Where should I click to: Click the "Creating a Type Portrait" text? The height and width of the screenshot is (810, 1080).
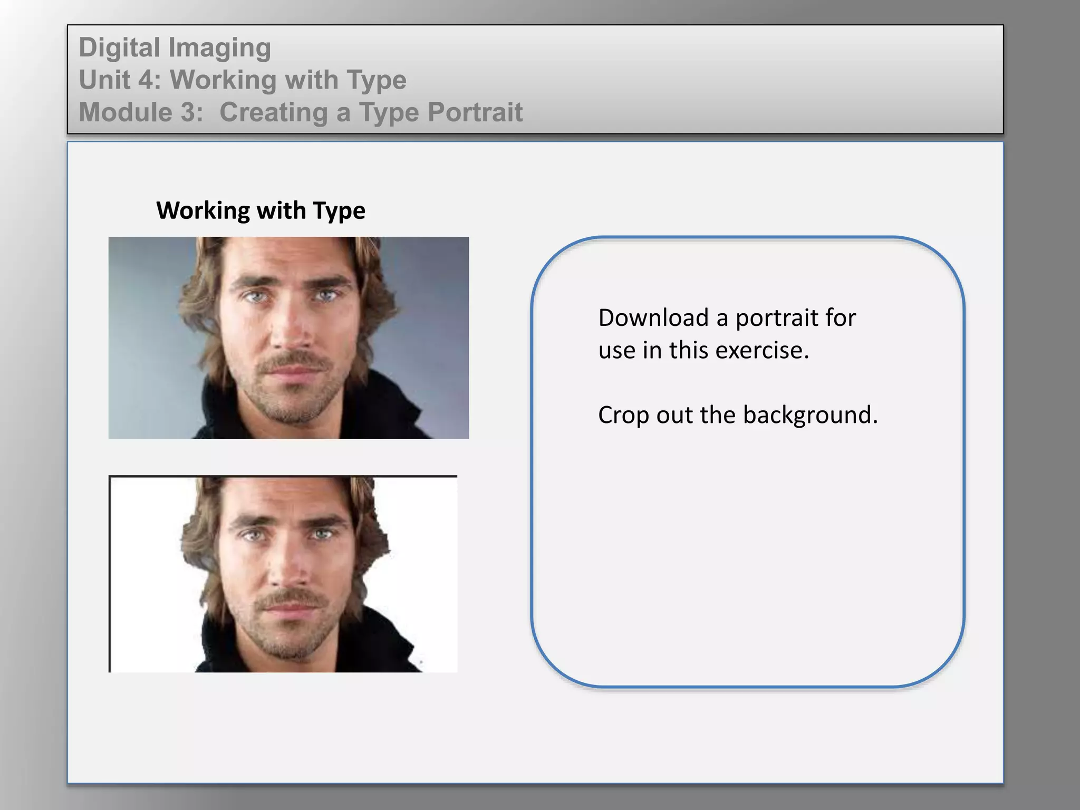pos(371,112)
